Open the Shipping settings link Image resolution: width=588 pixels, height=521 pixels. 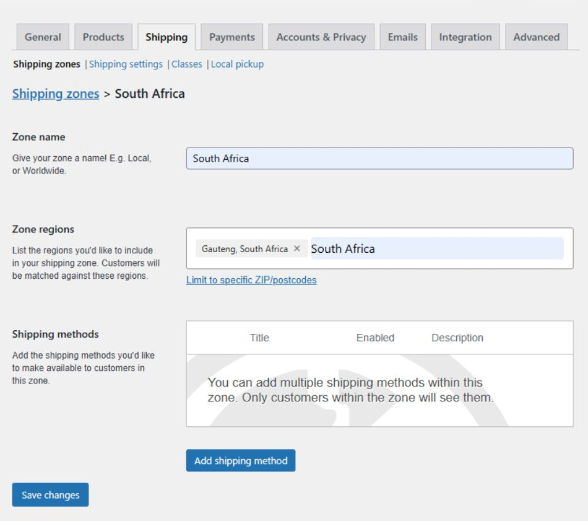[126, 64]
